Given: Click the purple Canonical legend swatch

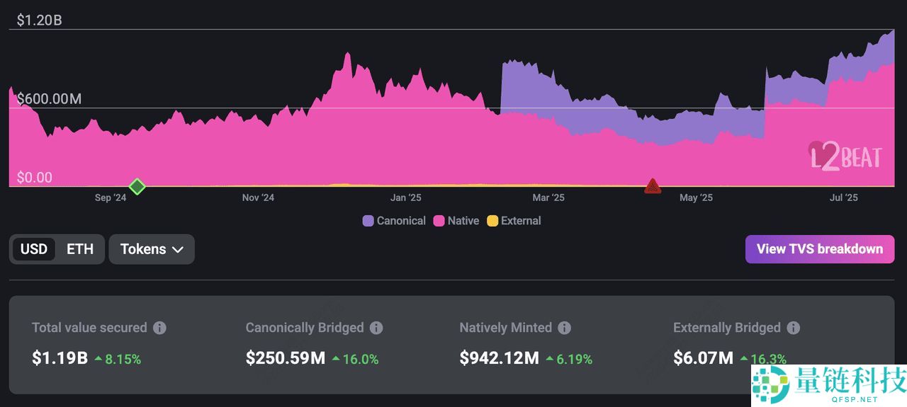Looking at the screenshot, I should click(x=368, y=221).
